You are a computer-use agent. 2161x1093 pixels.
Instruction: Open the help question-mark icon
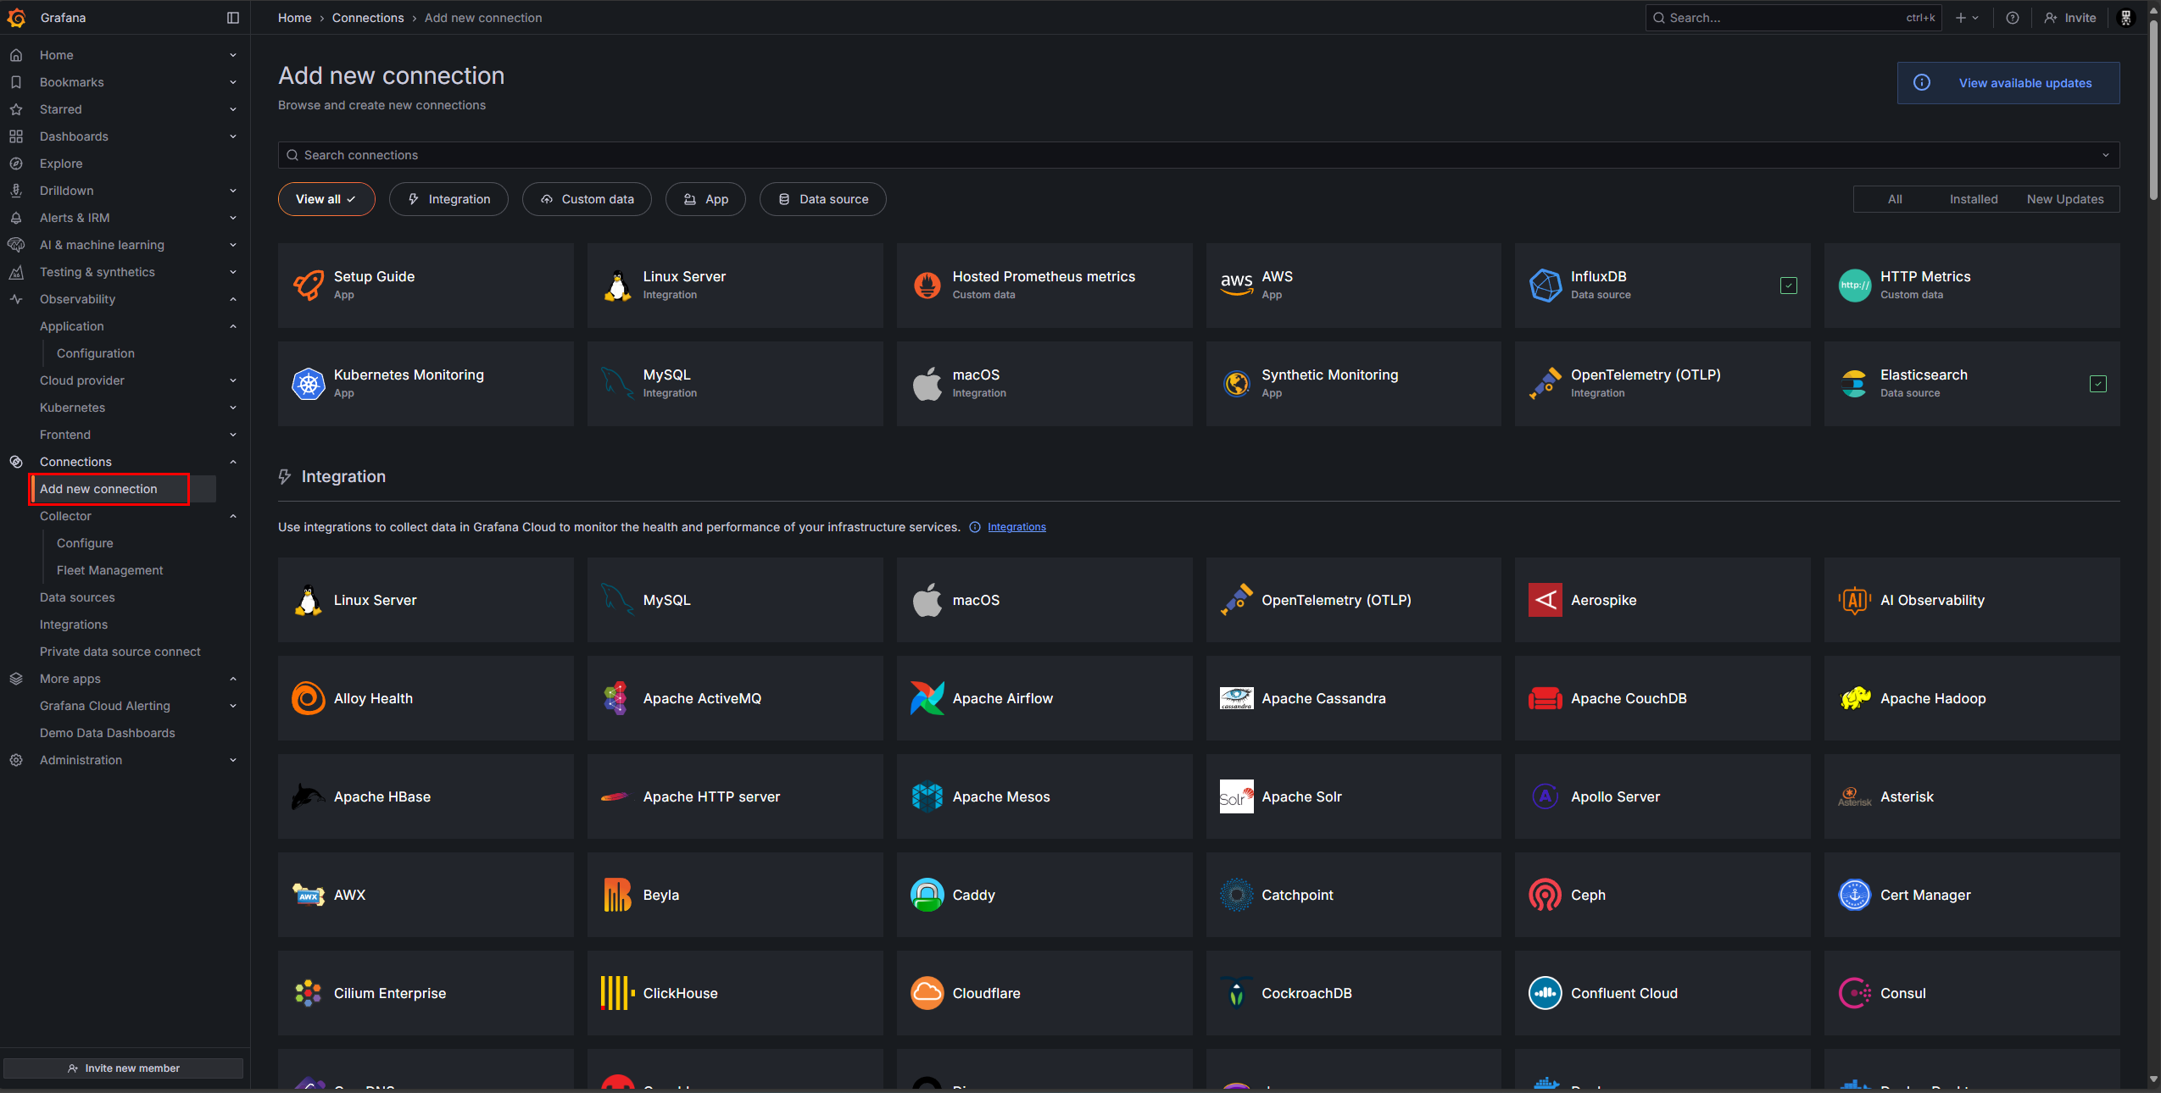pos(2013,18)
